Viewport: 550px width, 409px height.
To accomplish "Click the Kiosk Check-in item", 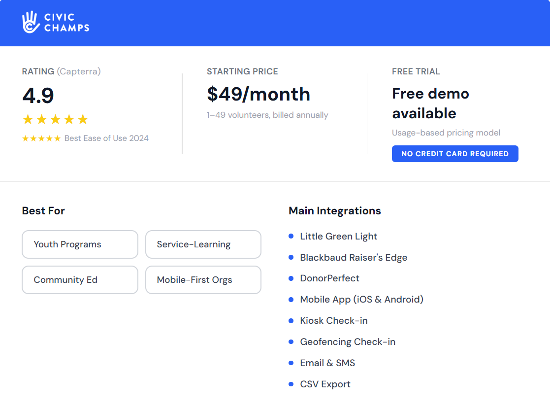I will coord(333,320).
